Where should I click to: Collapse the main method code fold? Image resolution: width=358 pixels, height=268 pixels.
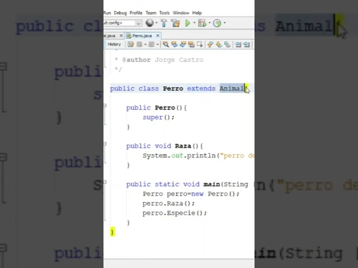105,182
